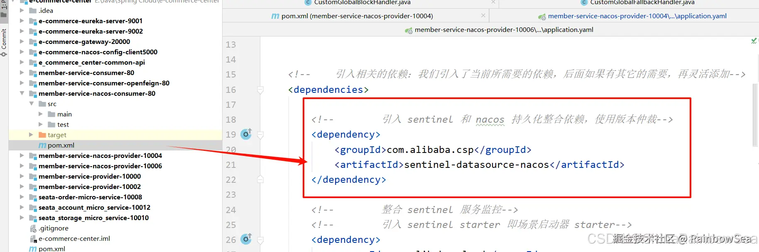This screenshot has width=759, height=252.
Task: Expand e-commerce-eureka-server-9001 module
Action: tap(22, 21)
